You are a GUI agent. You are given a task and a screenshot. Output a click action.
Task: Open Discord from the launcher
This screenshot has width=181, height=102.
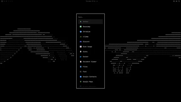(x=90, y=42)
